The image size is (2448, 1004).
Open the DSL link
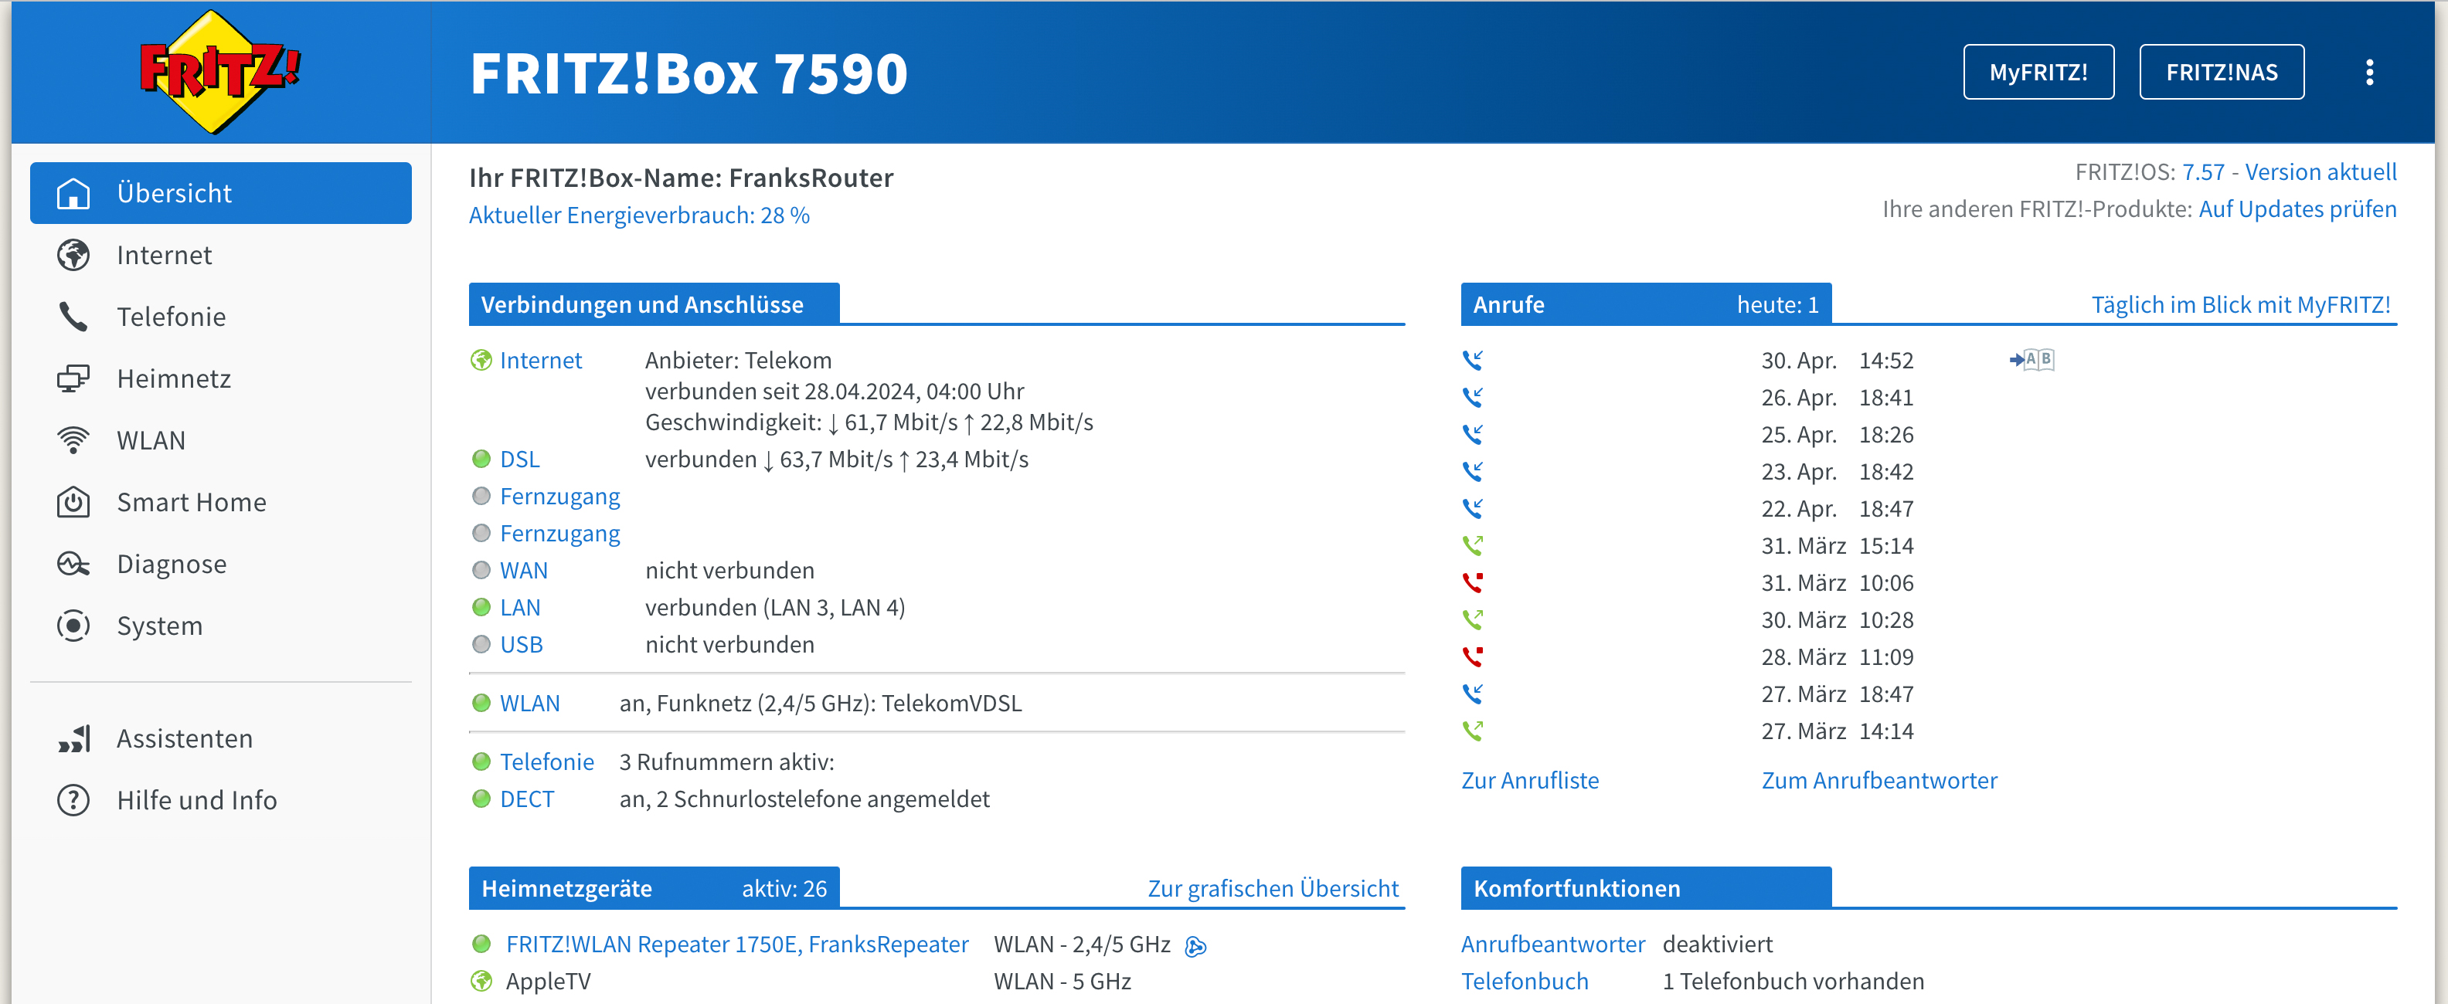[x=520, y=459]
